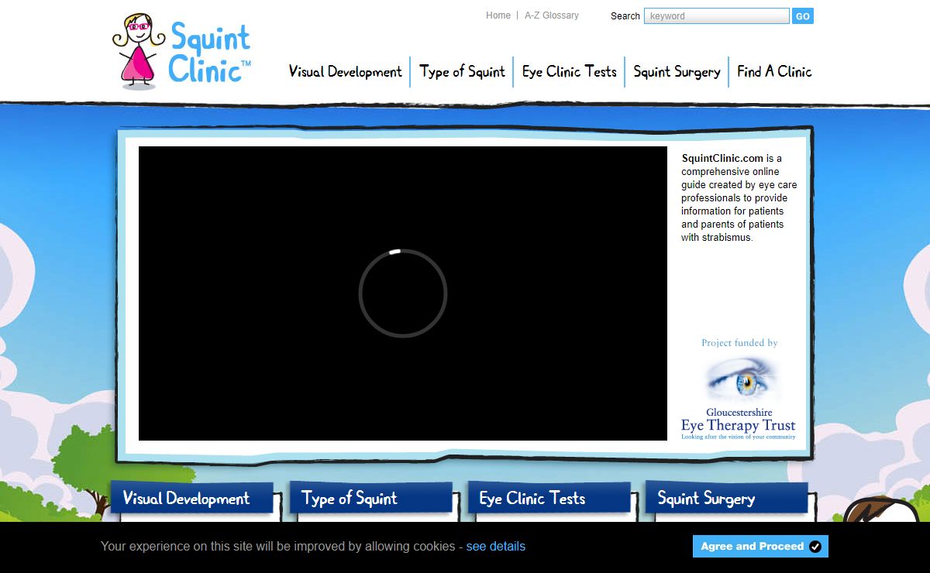The image size is (930, 573).
Task: Click the 'Project funded by' text
Action: (x=739, y=343)
